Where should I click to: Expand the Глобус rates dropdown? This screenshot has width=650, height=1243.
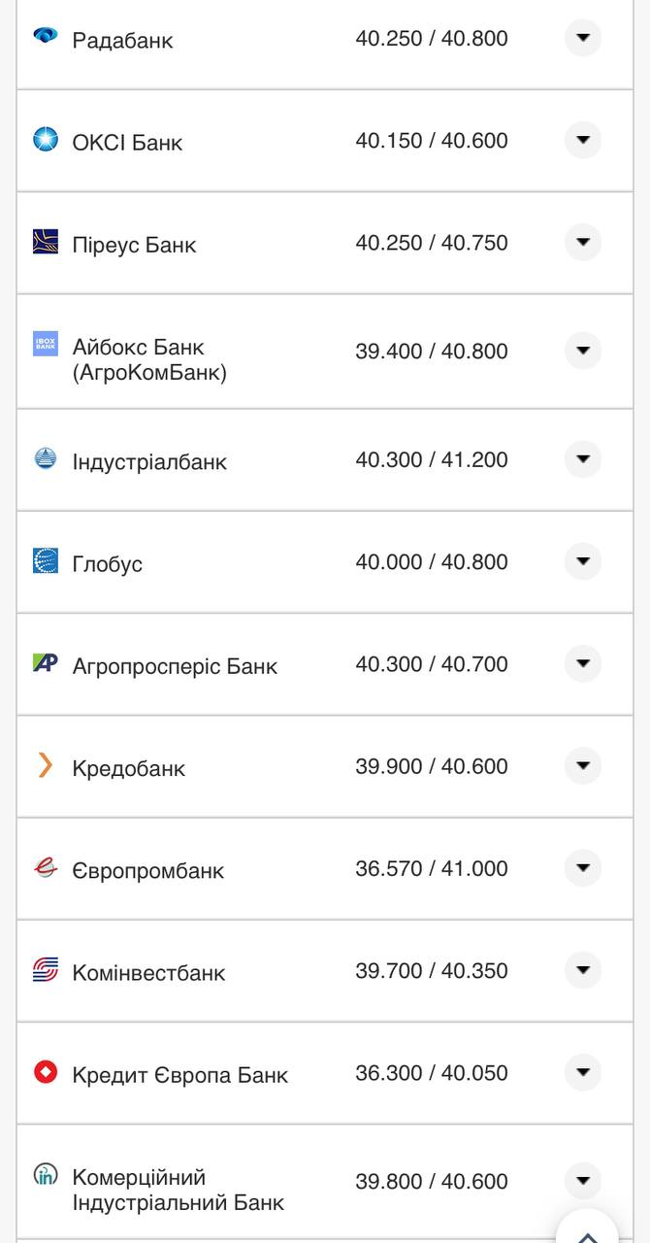(583, 560)
